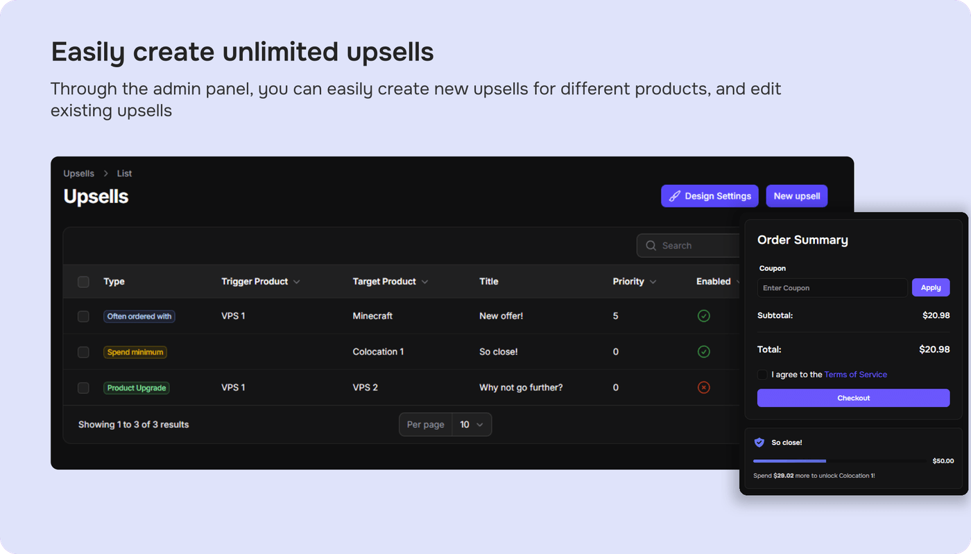Click the Often ordered with badge
Image resolution: width=971 pixels, height=554 pixels.
tap(139, 316)
